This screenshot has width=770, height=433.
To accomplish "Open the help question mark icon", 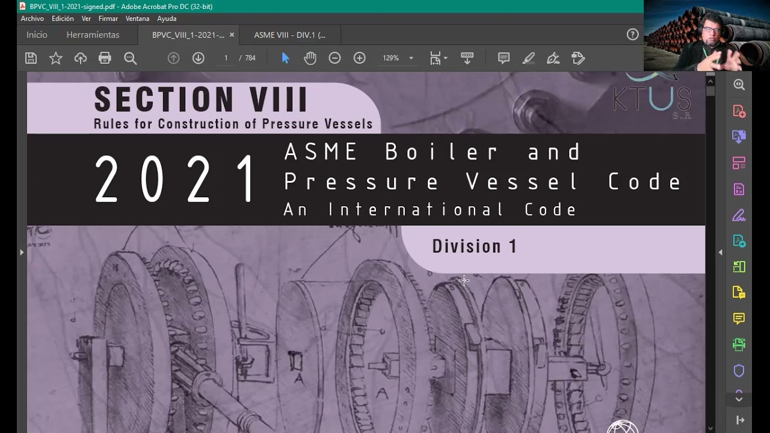I will [x=632, y=35].
